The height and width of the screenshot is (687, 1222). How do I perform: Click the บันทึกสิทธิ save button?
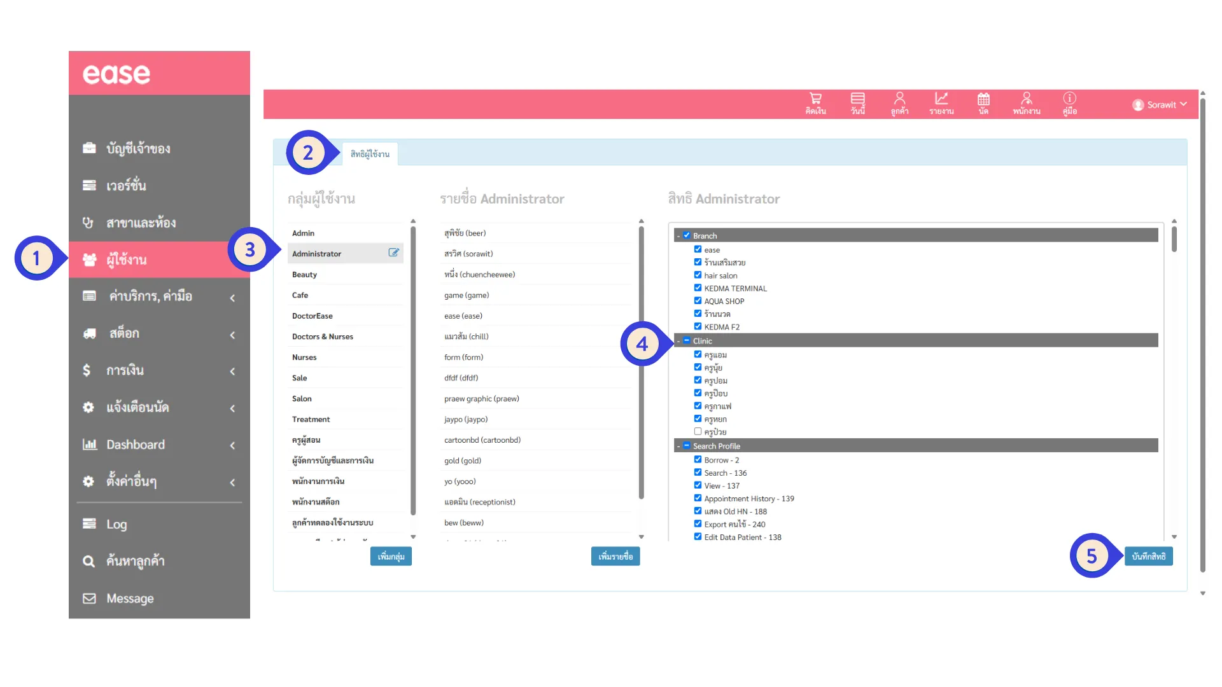coord(1148,556)
